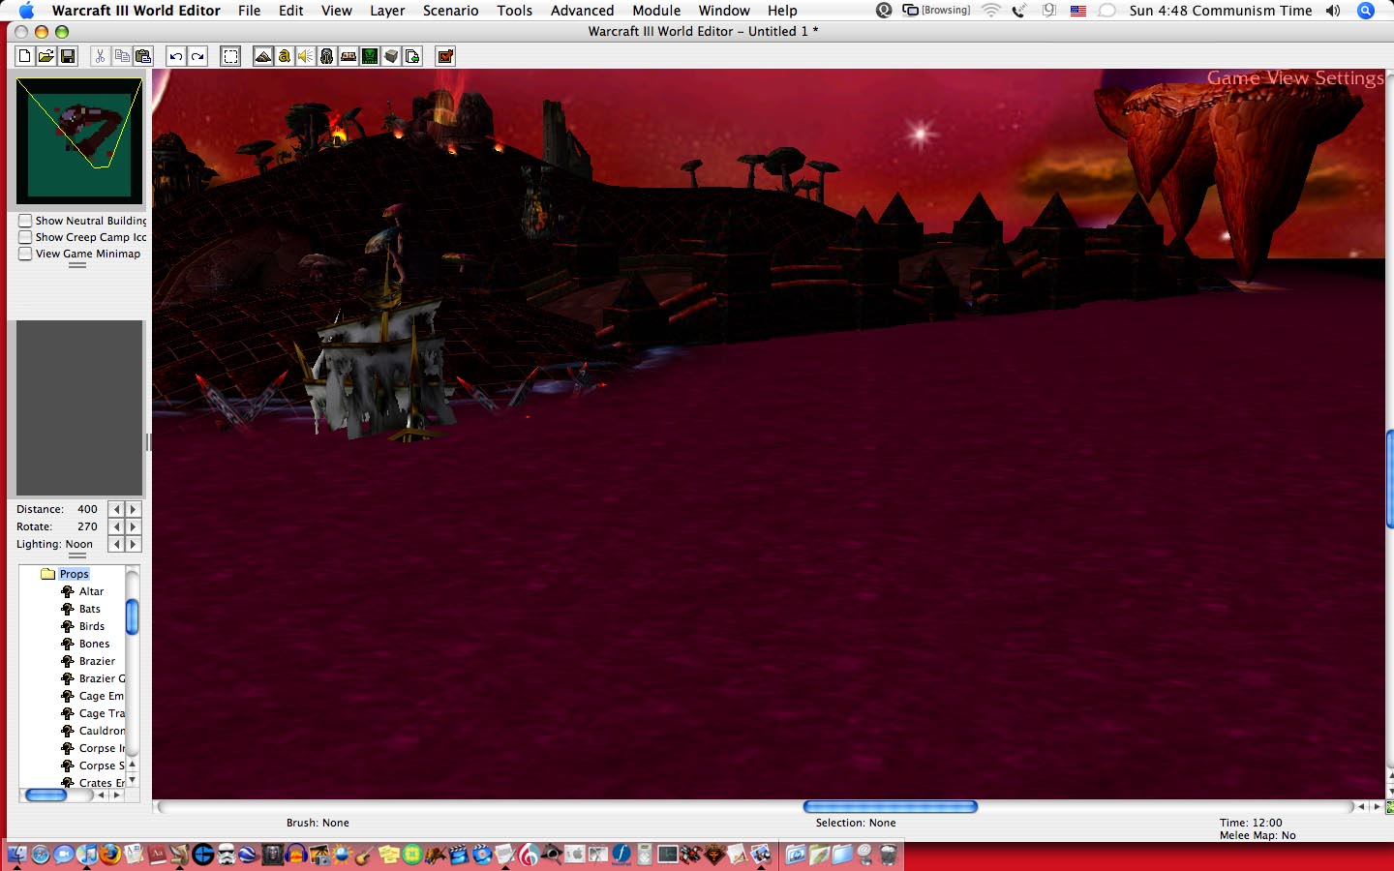Open the Trigger Editor icon
Image resolution: width=1394 pixels, height=871 pixels.
(x=284, y=56)
